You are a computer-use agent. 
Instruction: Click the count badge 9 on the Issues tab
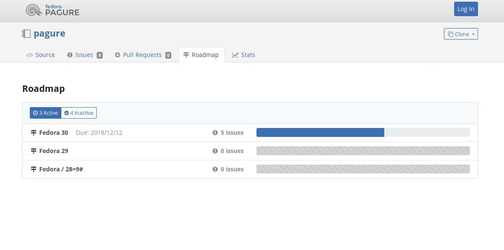tap(100, 55)
